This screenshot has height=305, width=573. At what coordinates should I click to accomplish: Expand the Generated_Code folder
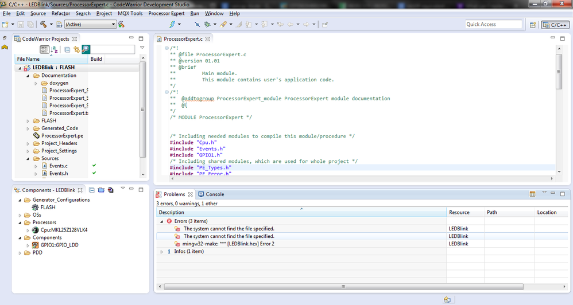click(28, 128)
